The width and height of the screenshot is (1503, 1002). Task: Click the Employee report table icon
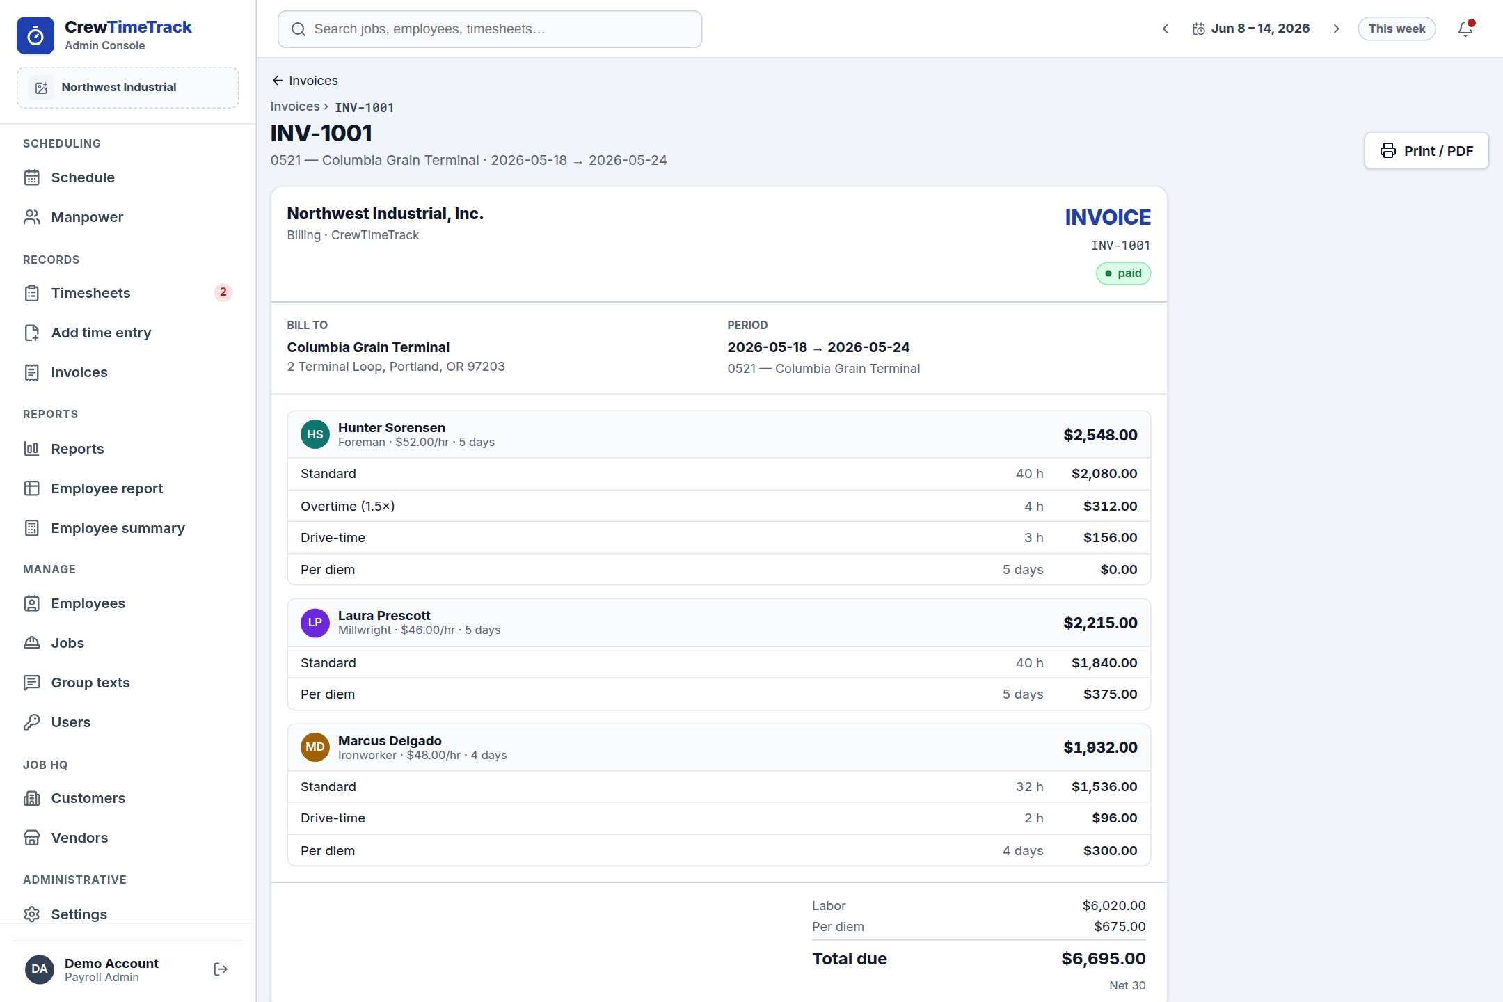[x=32, y=488]
